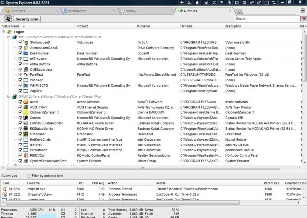Image resolution: width=307 pixels, height=218 pixels.
Task: Click the OMESupervisor entry icon
Action: (x=26, y=69)
